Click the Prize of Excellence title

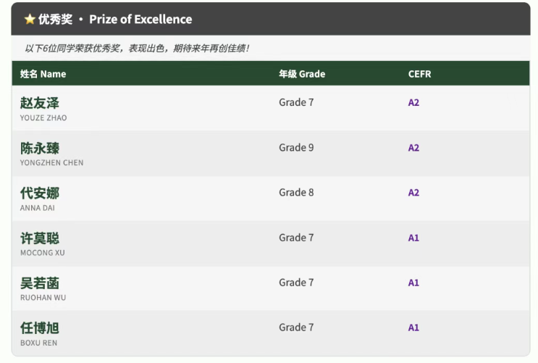point(140,20)
